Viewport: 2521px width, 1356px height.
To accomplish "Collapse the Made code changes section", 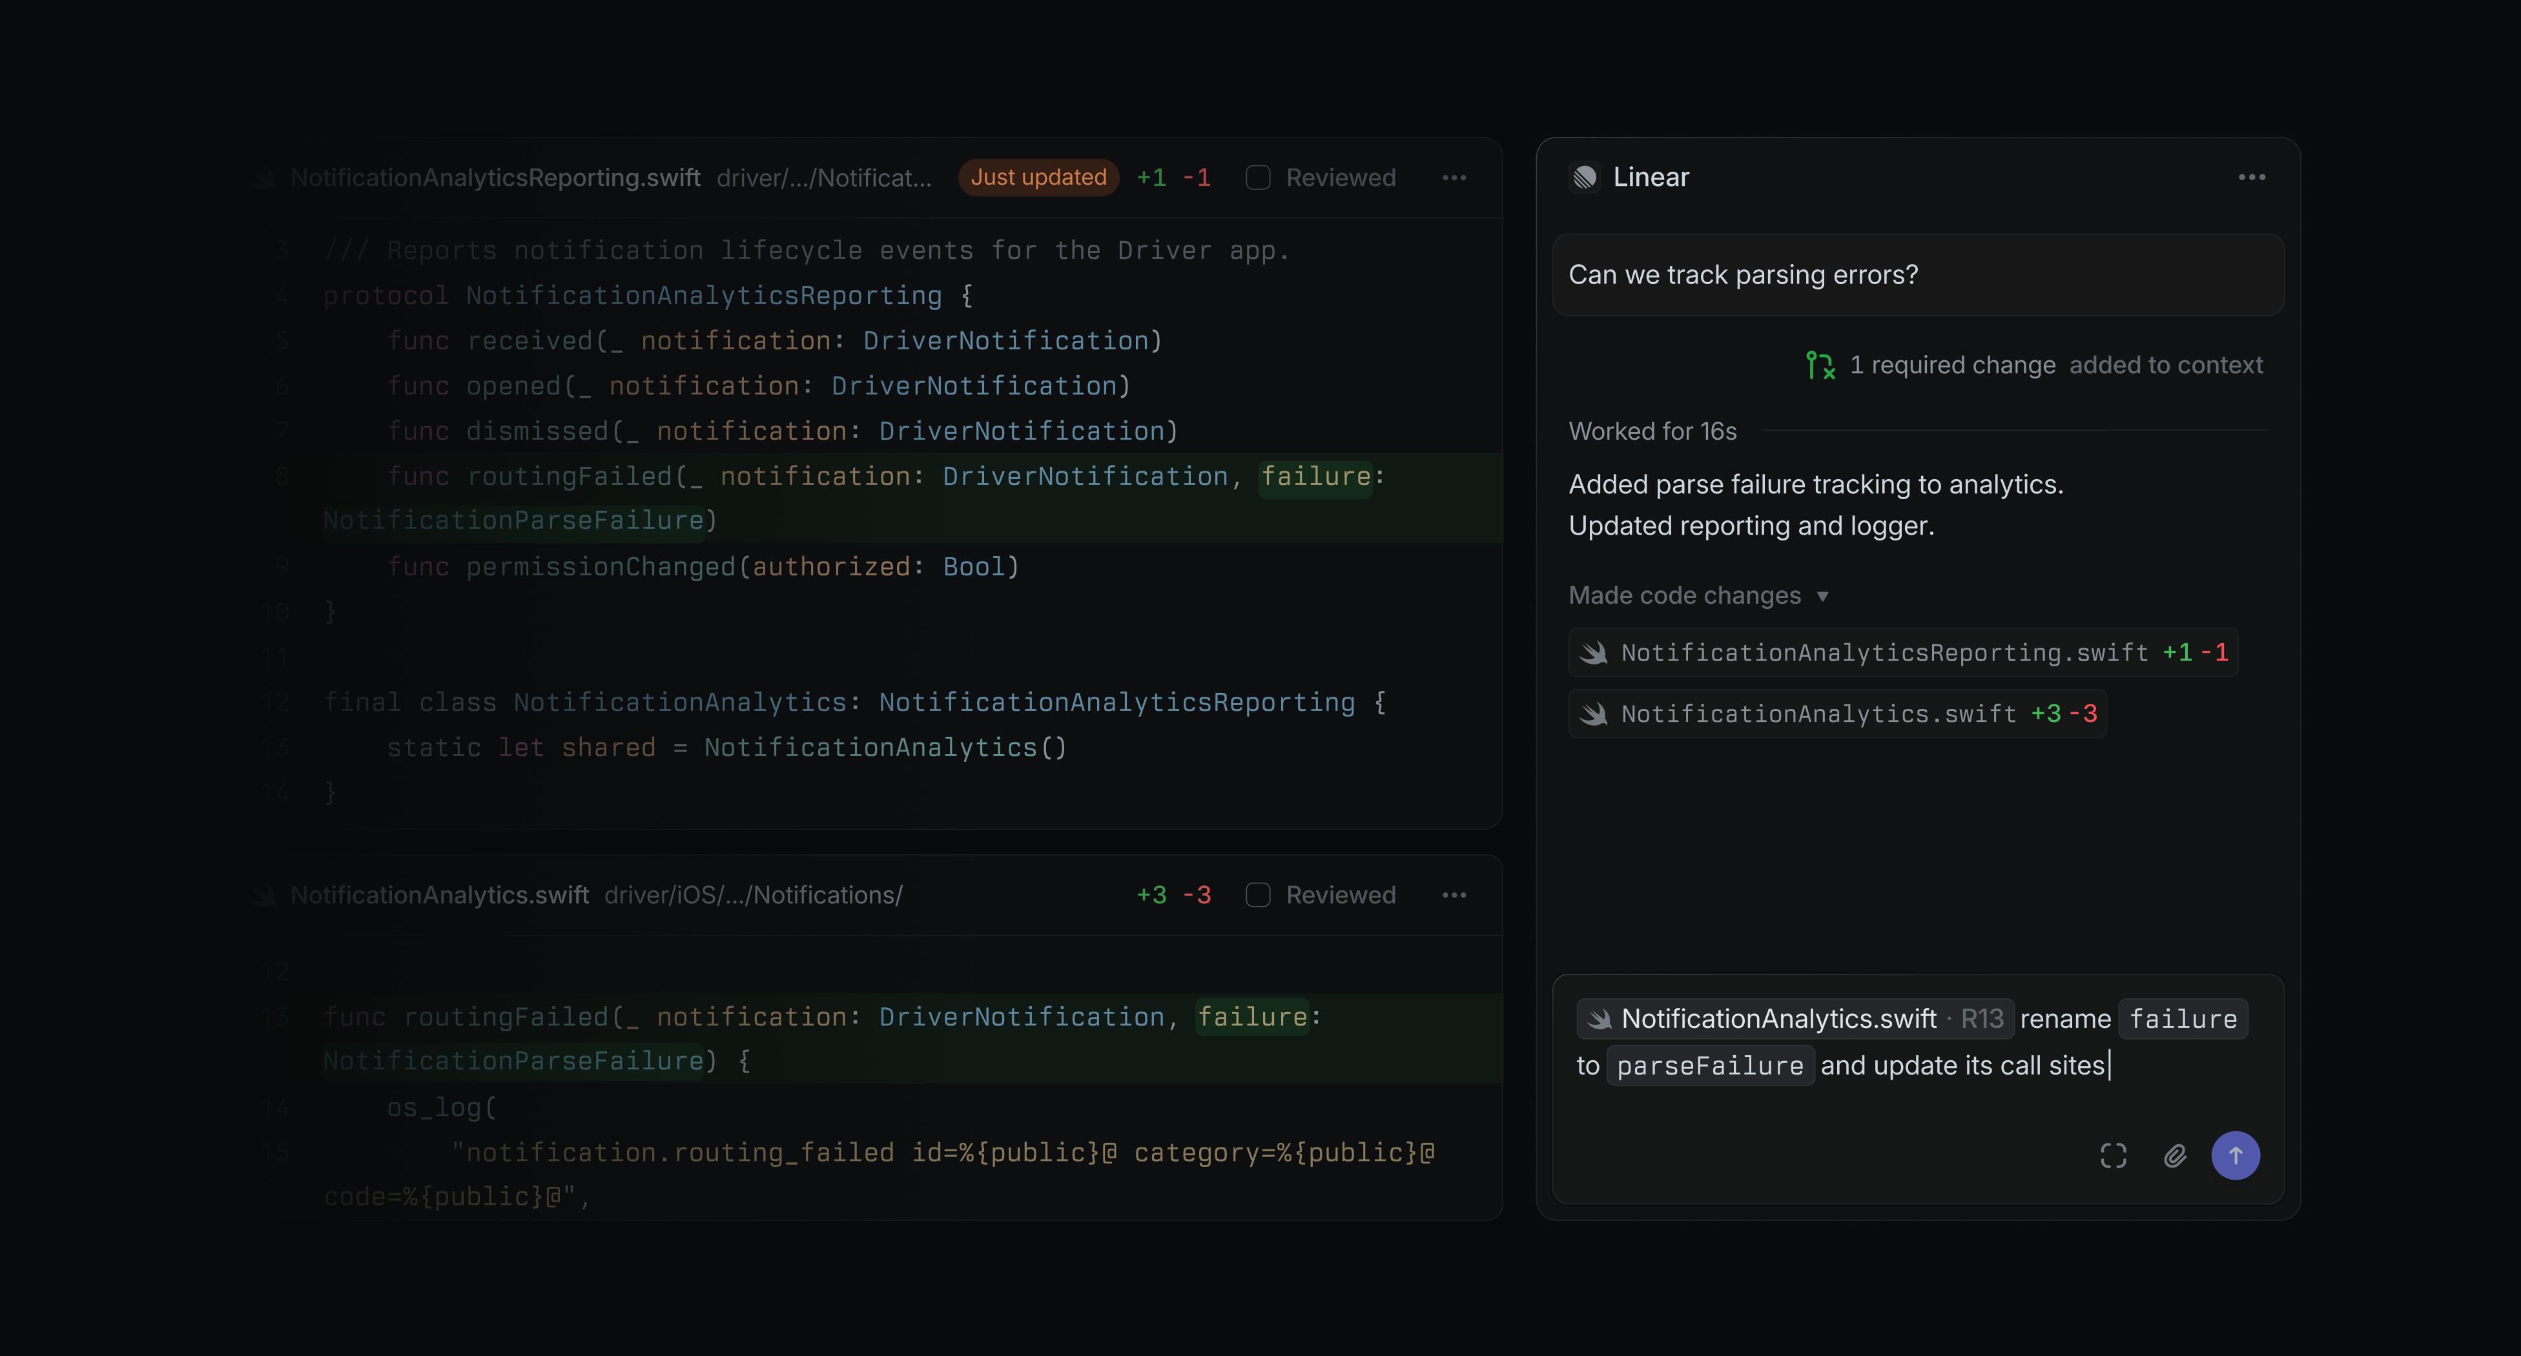I will pyautogui.click(x=1699, y=596).
